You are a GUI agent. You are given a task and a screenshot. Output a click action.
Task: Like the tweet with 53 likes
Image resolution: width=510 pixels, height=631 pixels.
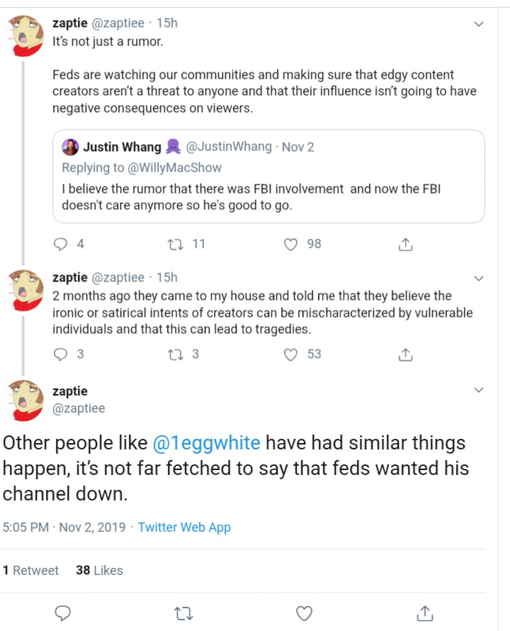[x=291, y=354]
